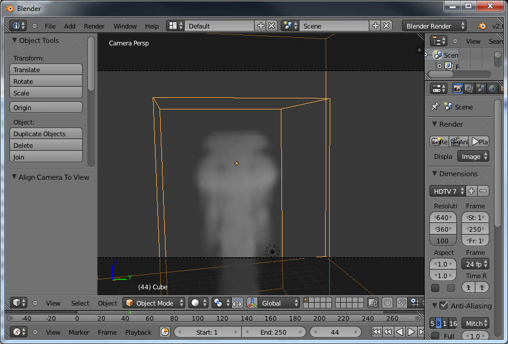Open timeline Playback menu
The height and width of the screenshot is (344, 508).
138,332
